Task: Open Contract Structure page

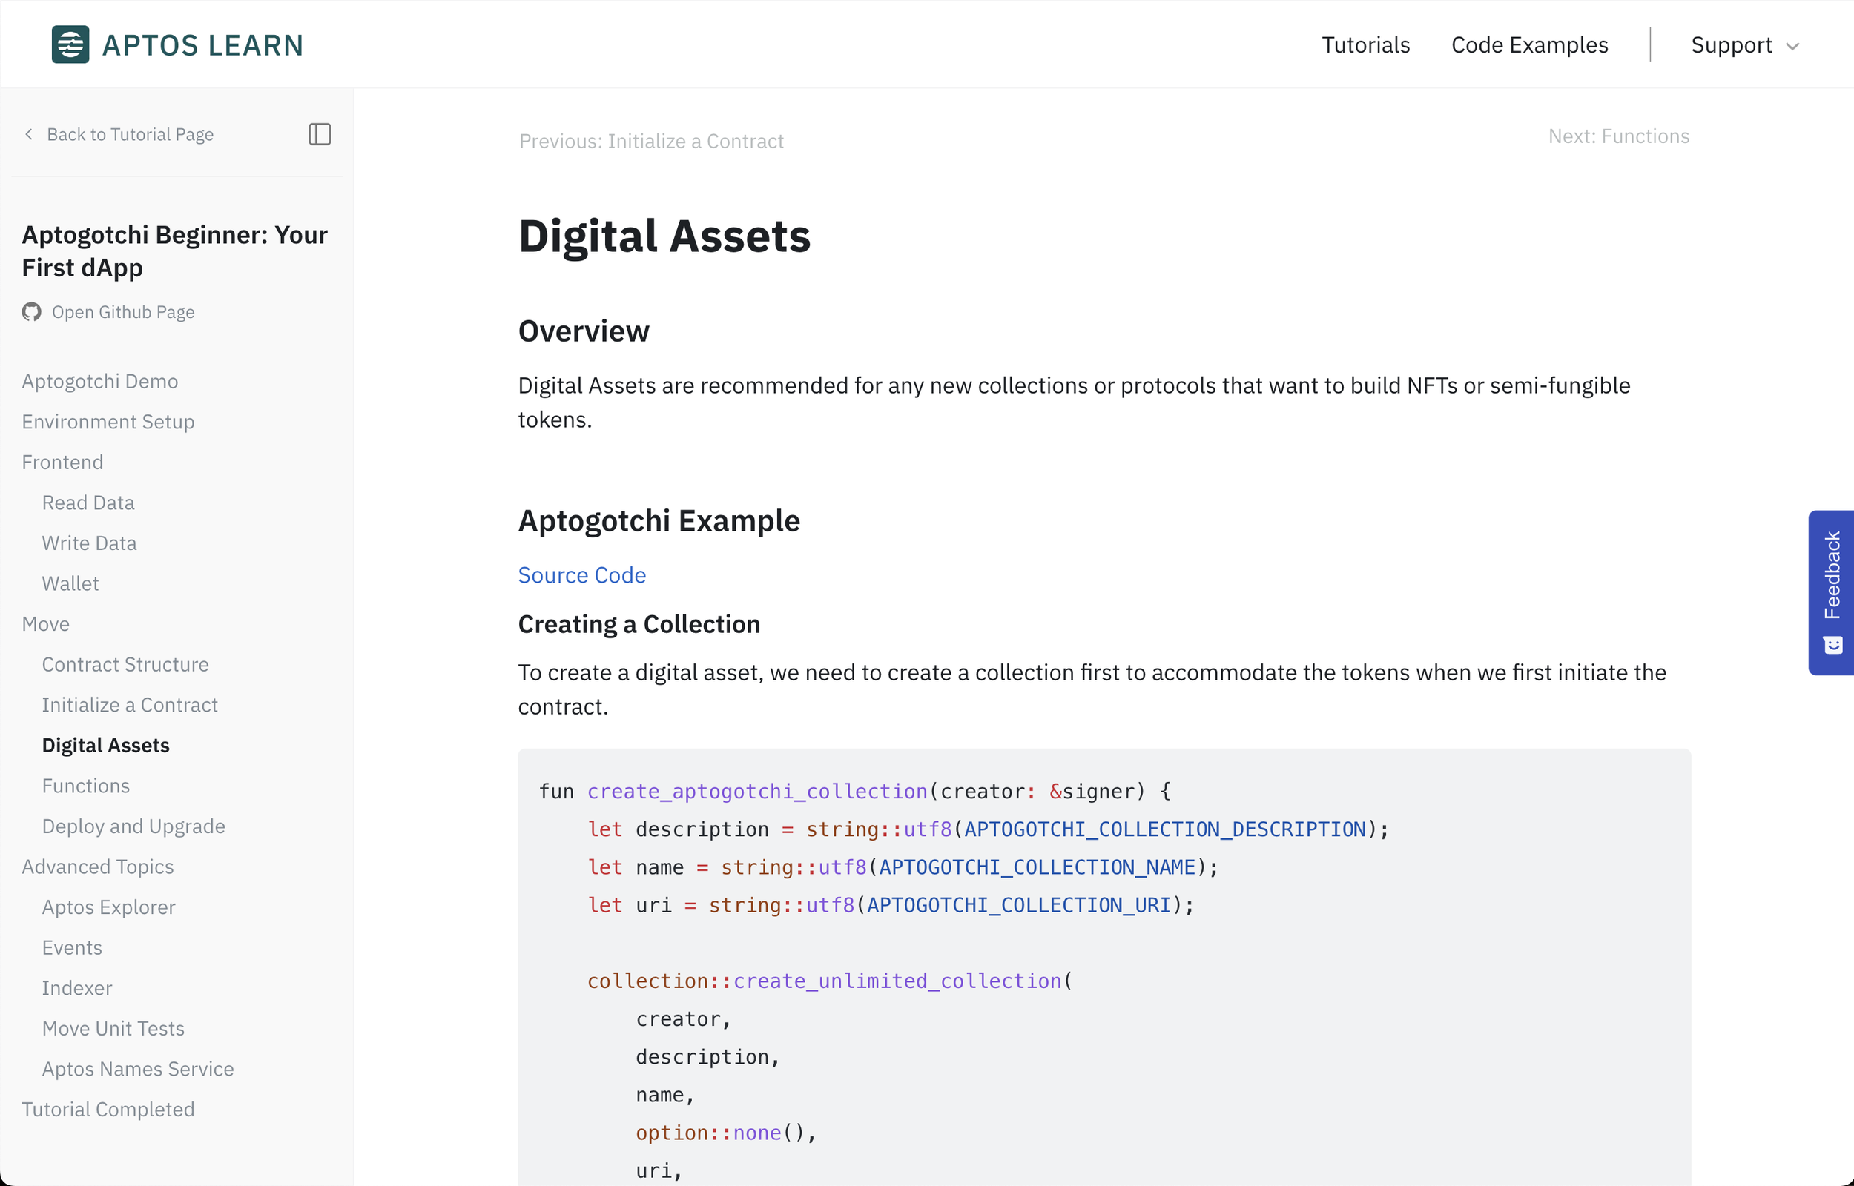Action: (125, 664)
